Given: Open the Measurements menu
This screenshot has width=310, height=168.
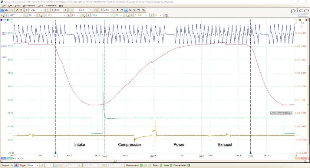Looking at the screenshot, I should tap(29, 6).
